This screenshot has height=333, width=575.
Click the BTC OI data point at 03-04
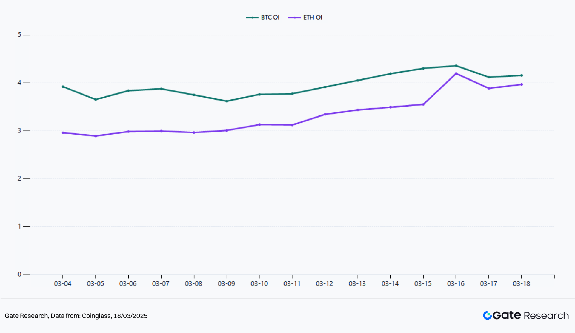coord(63,87)
